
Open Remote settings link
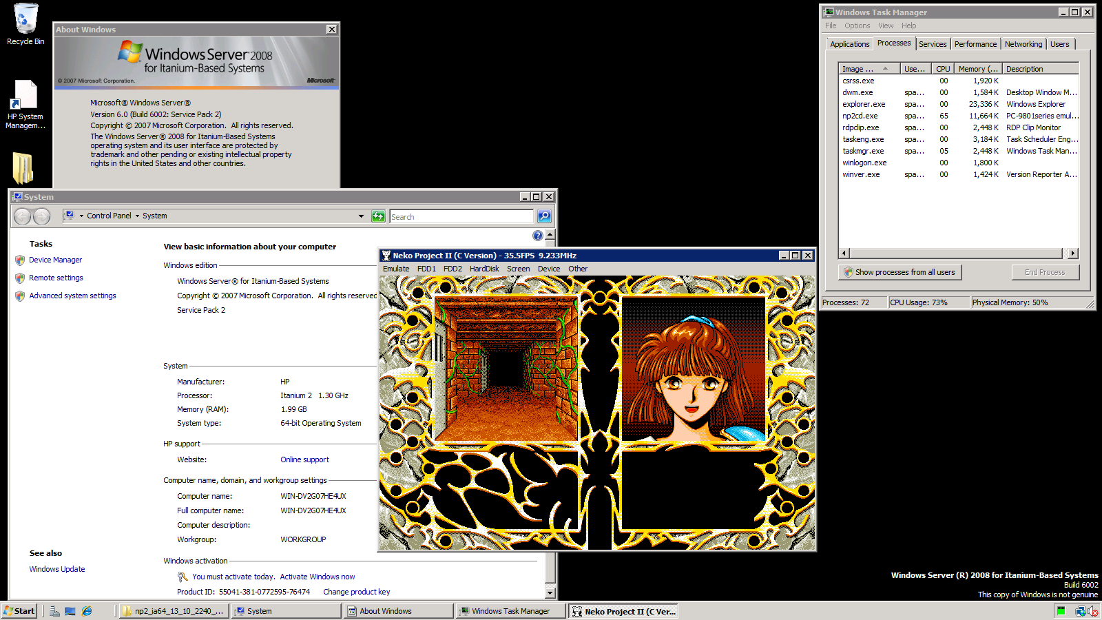pos(56,278)
